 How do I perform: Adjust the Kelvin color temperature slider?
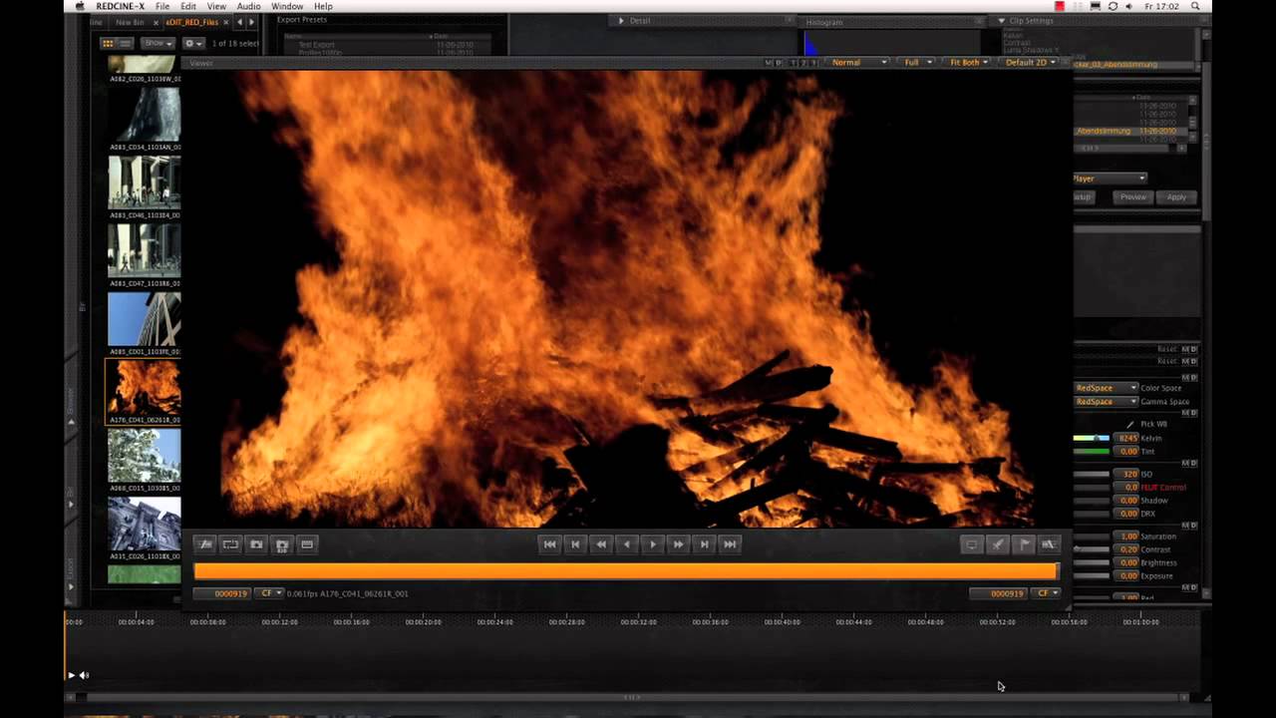(x=1092, y=439)
